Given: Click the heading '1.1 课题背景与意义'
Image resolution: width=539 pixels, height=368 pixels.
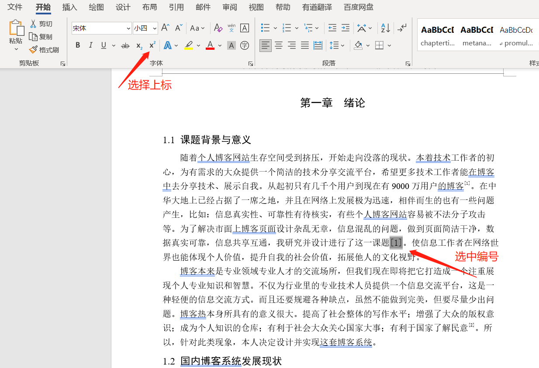Looking at the screenshot, I should (x=207, y=140).
